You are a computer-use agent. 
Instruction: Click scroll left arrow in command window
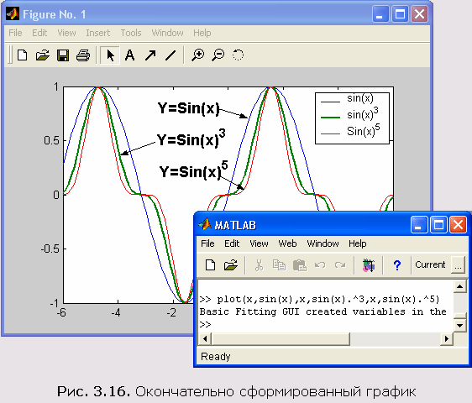pos(205,339)
